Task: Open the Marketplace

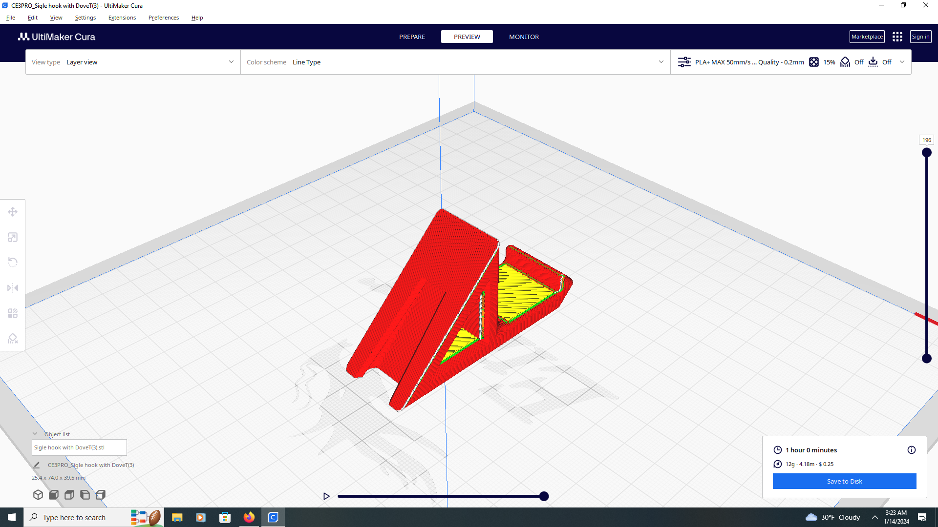Action: 867,37
